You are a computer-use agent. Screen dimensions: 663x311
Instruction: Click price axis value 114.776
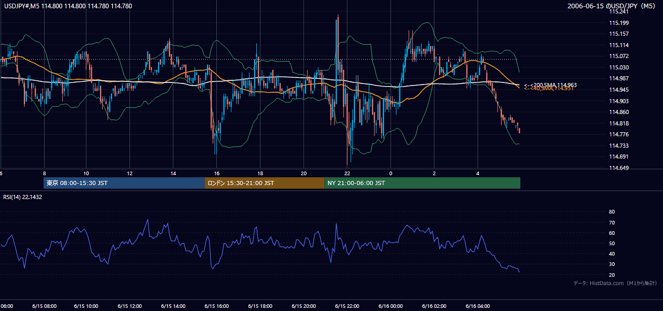pyautogui.click(x=618, y=134)
